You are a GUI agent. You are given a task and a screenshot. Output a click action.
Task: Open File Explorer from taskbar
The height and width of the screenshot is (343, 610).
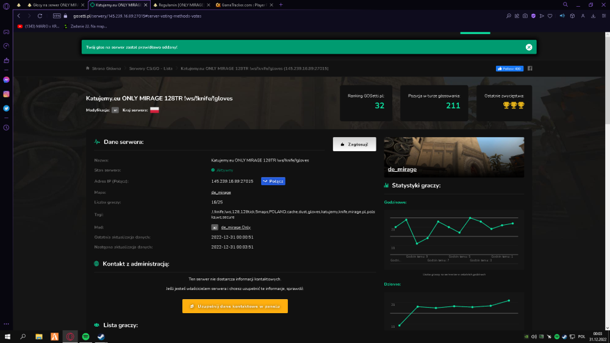click(39, 336)
